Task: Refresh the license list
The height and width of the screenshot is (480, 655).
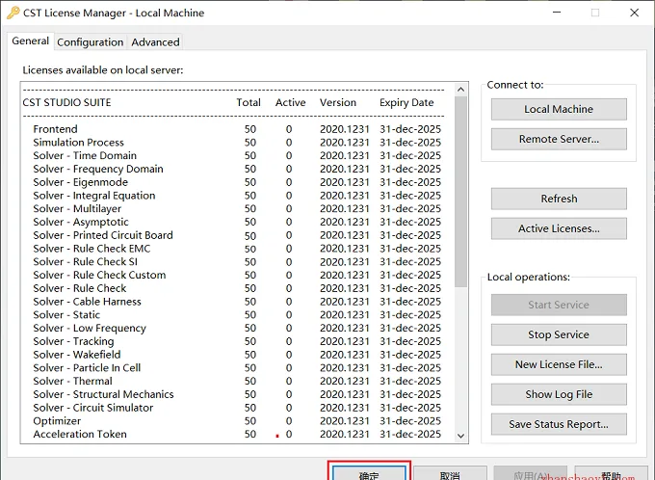Action: [559, 199]
